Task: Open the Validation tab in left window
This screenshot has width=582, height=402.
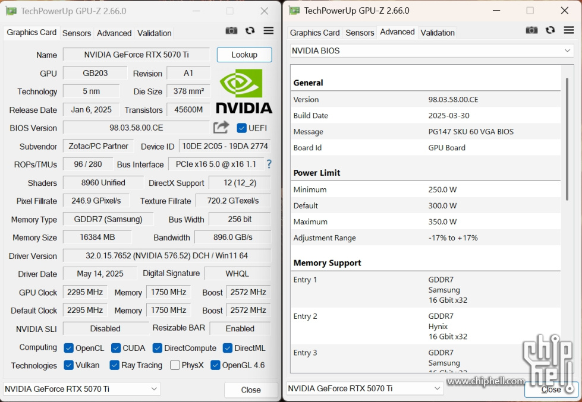Action: 155,33
